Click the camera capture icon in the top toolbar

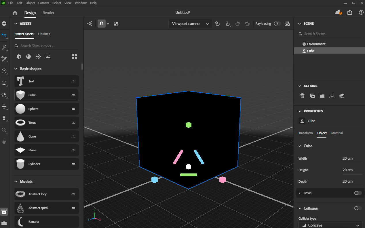(x=218, y=24)
